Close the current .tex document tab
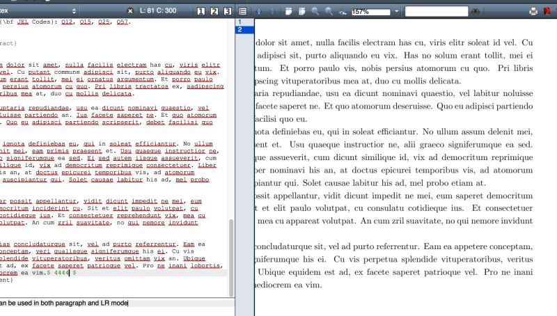The height and width of the screenshot is (316, 557). coord(130,11)
